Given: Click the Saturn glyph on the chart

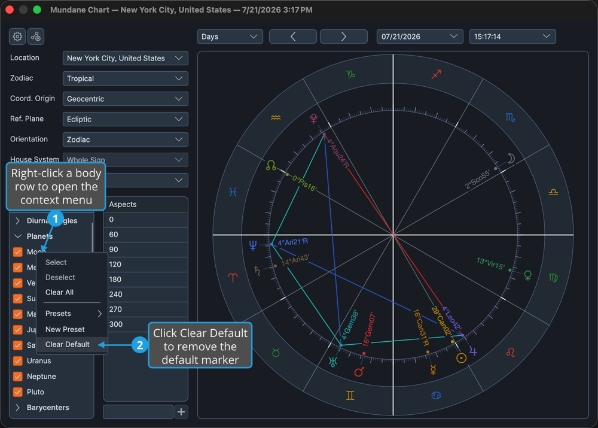Looking at the screenshot, I should [x=257, y=271].
